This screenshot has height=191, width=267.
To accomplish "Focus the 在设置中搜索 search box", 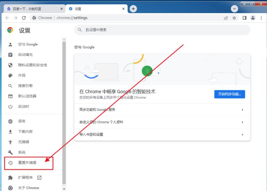I will 162,30.
